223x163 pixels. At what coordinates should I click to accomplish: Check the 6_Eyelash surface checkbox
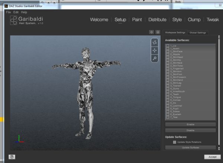pyautogui.click(x=168, y=114)
